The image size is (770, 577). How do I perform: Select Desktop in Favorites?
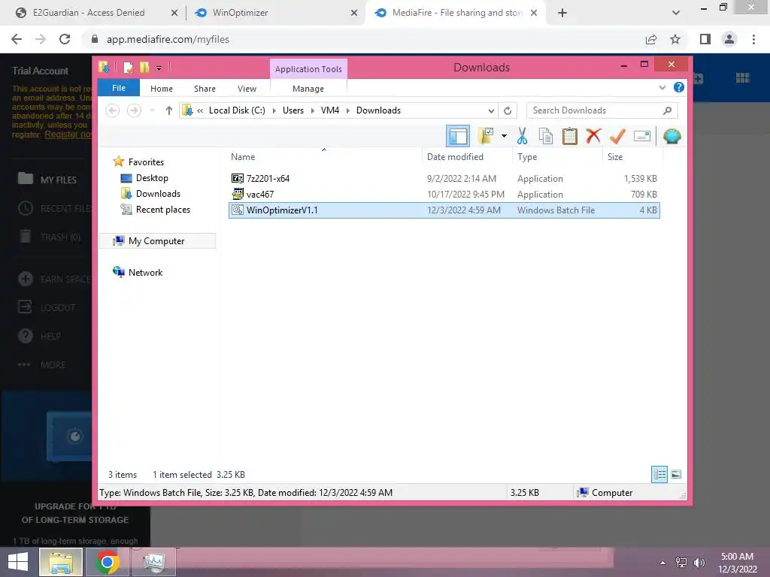[x=152, y=178]
